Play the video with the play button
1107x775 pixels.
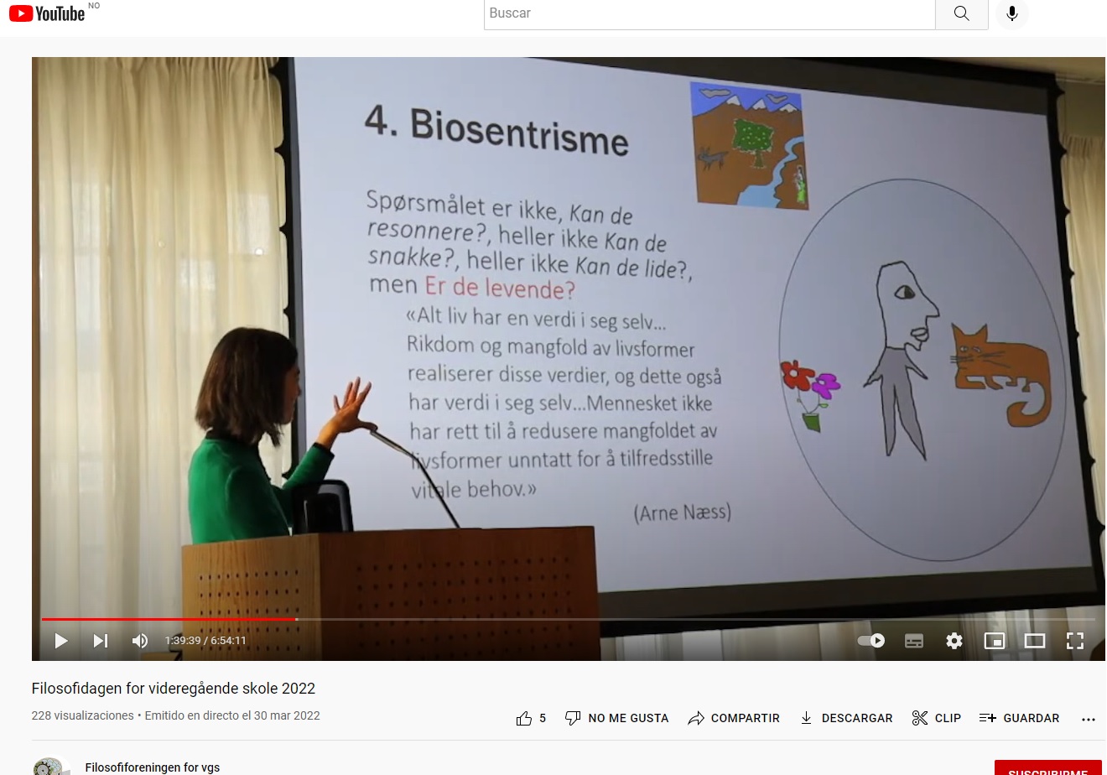click(x=60, y=640)
